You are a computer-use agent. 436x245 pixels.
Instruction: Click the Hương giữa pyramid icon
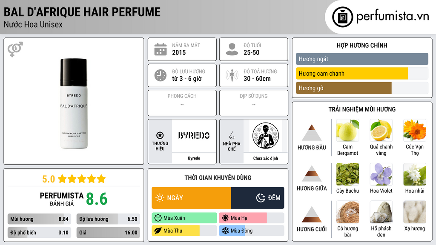[312, 174]
